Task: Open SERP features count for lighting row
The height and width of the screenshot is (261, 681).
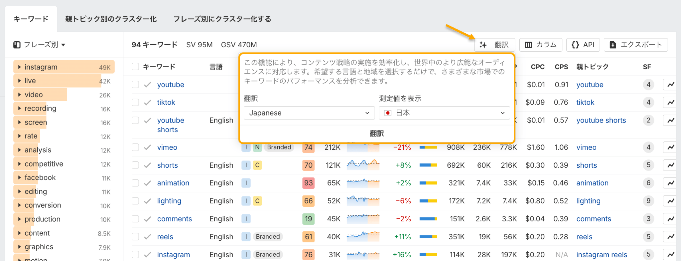Action: coord(648,201)
